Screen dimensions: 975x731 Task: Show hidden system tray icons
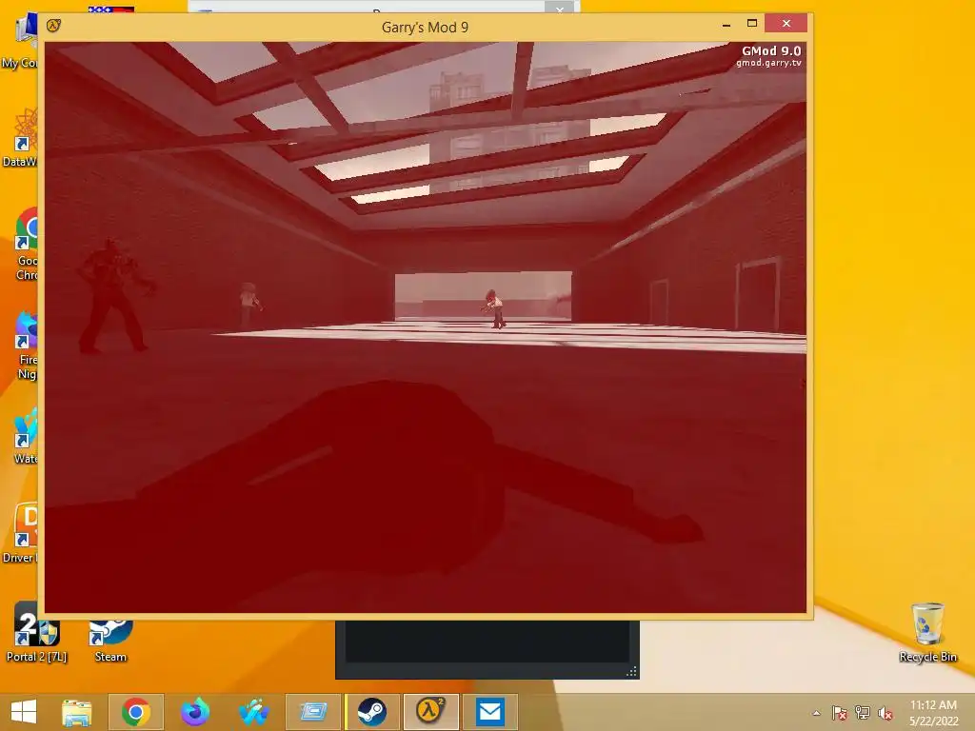click(x=816, y=713)
